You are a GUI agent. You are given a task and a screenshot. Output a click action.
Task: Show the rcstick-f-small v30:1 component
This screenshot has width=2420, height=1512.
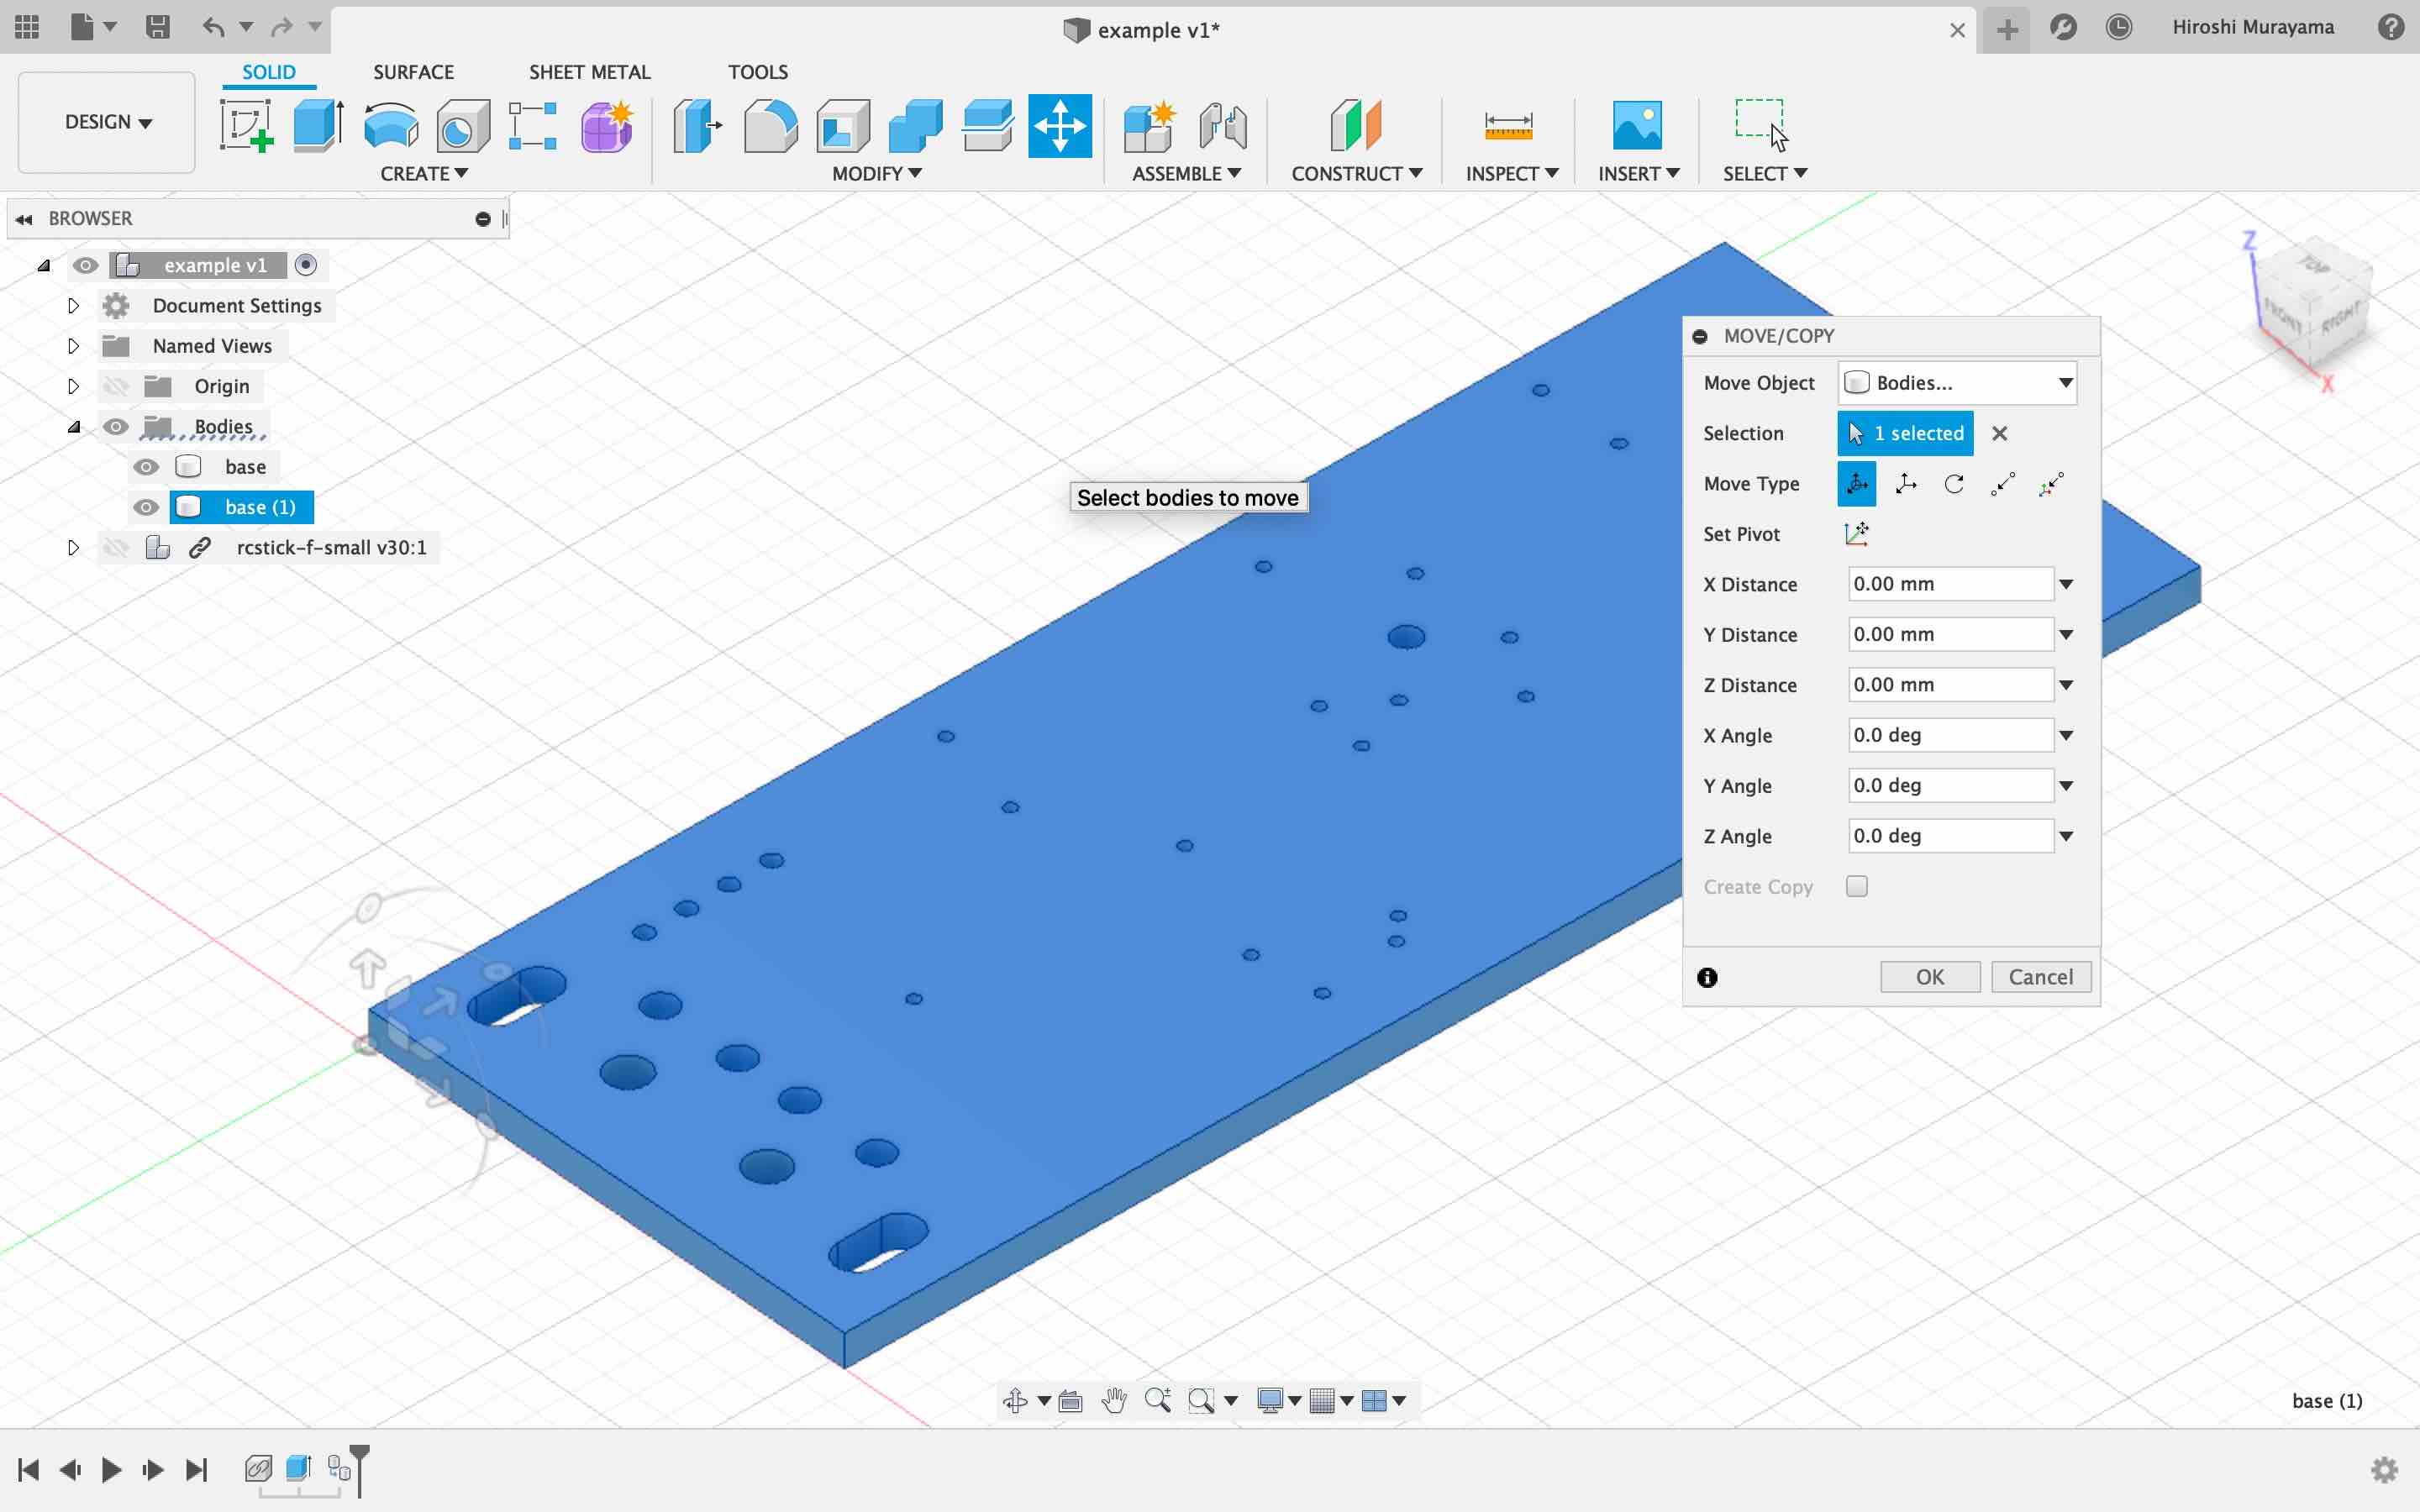pos(116,547)
